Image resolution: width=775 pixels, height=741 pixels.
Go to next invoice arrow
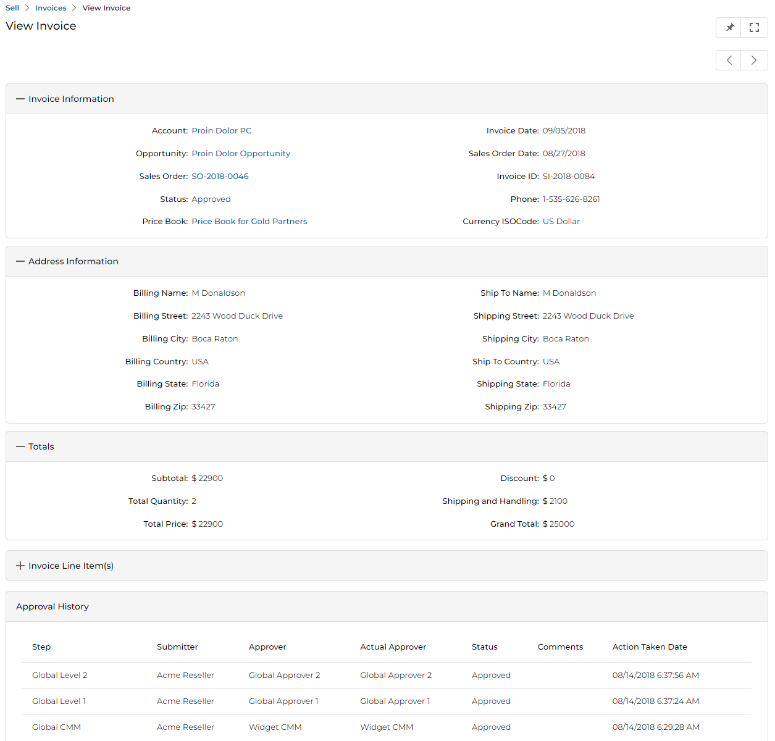(x=754, y=60)
